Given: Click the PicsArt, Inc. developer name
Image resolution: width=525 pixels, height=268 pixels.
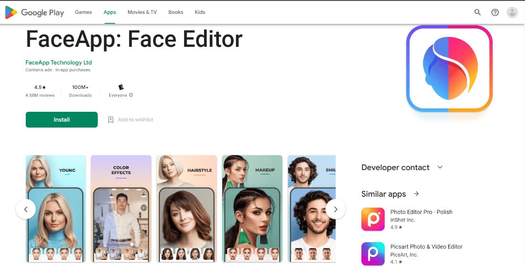Looking at the screenshot, I should pyautogui.click(x=404, y=255).
